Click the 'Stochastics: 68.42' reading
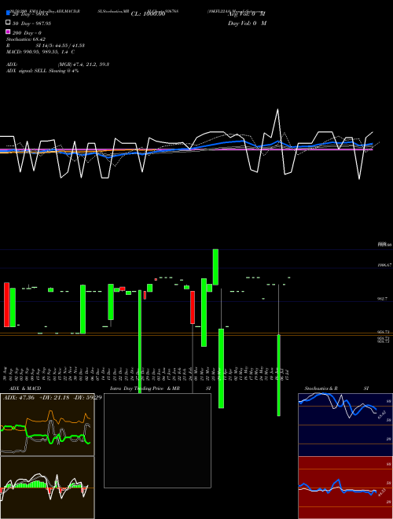The image size is (393, 519). pyautogui.click(x=26, y=39)
